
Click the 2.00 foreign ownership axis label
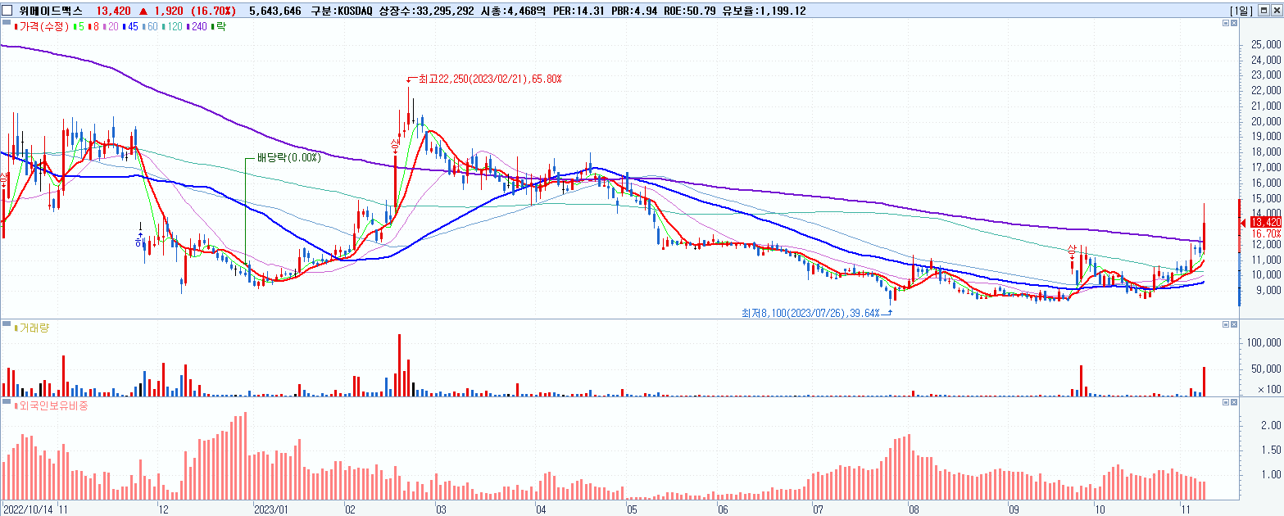(x=1272, y=425)
